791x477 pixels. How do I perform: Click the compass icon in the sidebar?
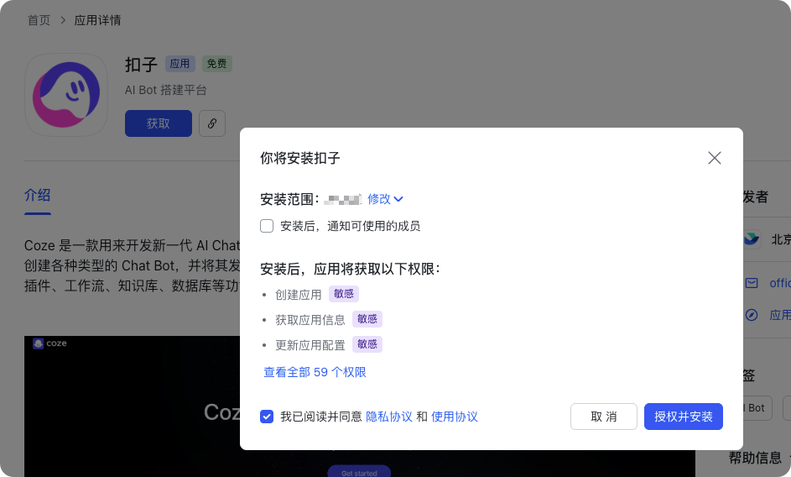click(752, 315)
